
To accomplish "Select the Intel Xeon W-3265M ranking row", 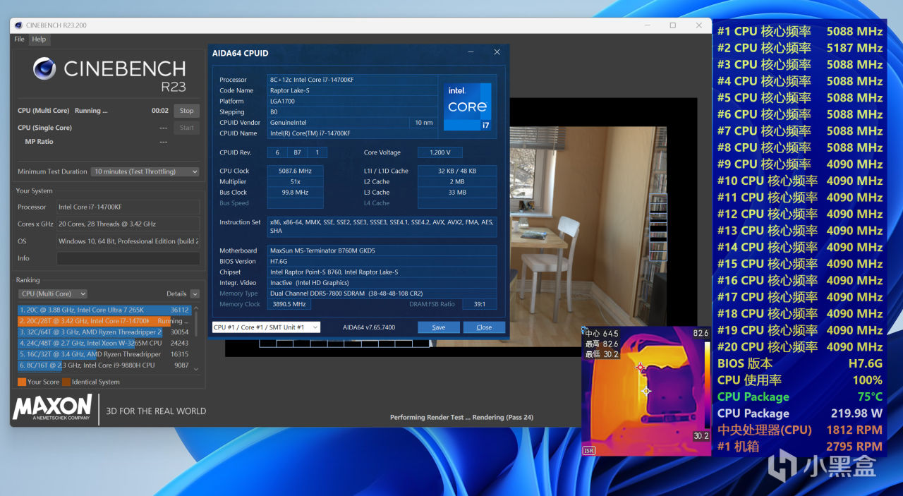I will [x=104, y=343].
